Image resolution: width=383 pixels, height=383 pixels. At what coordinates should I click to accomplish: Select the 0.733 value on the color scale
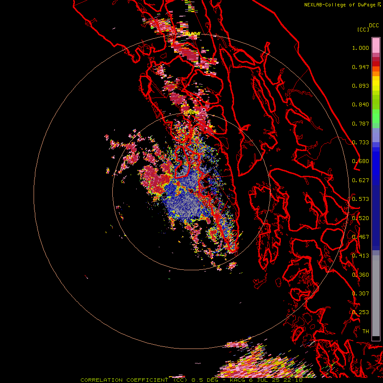click(360, 143)
